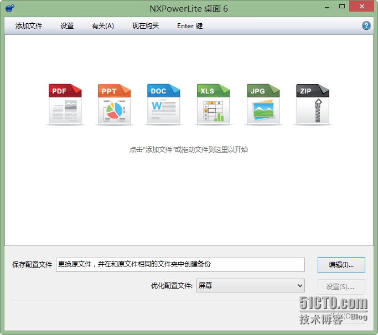This screenshot has height=335, width=378.
Task: Close the NXPowerLite window
Action: click(x=362, y=7)
